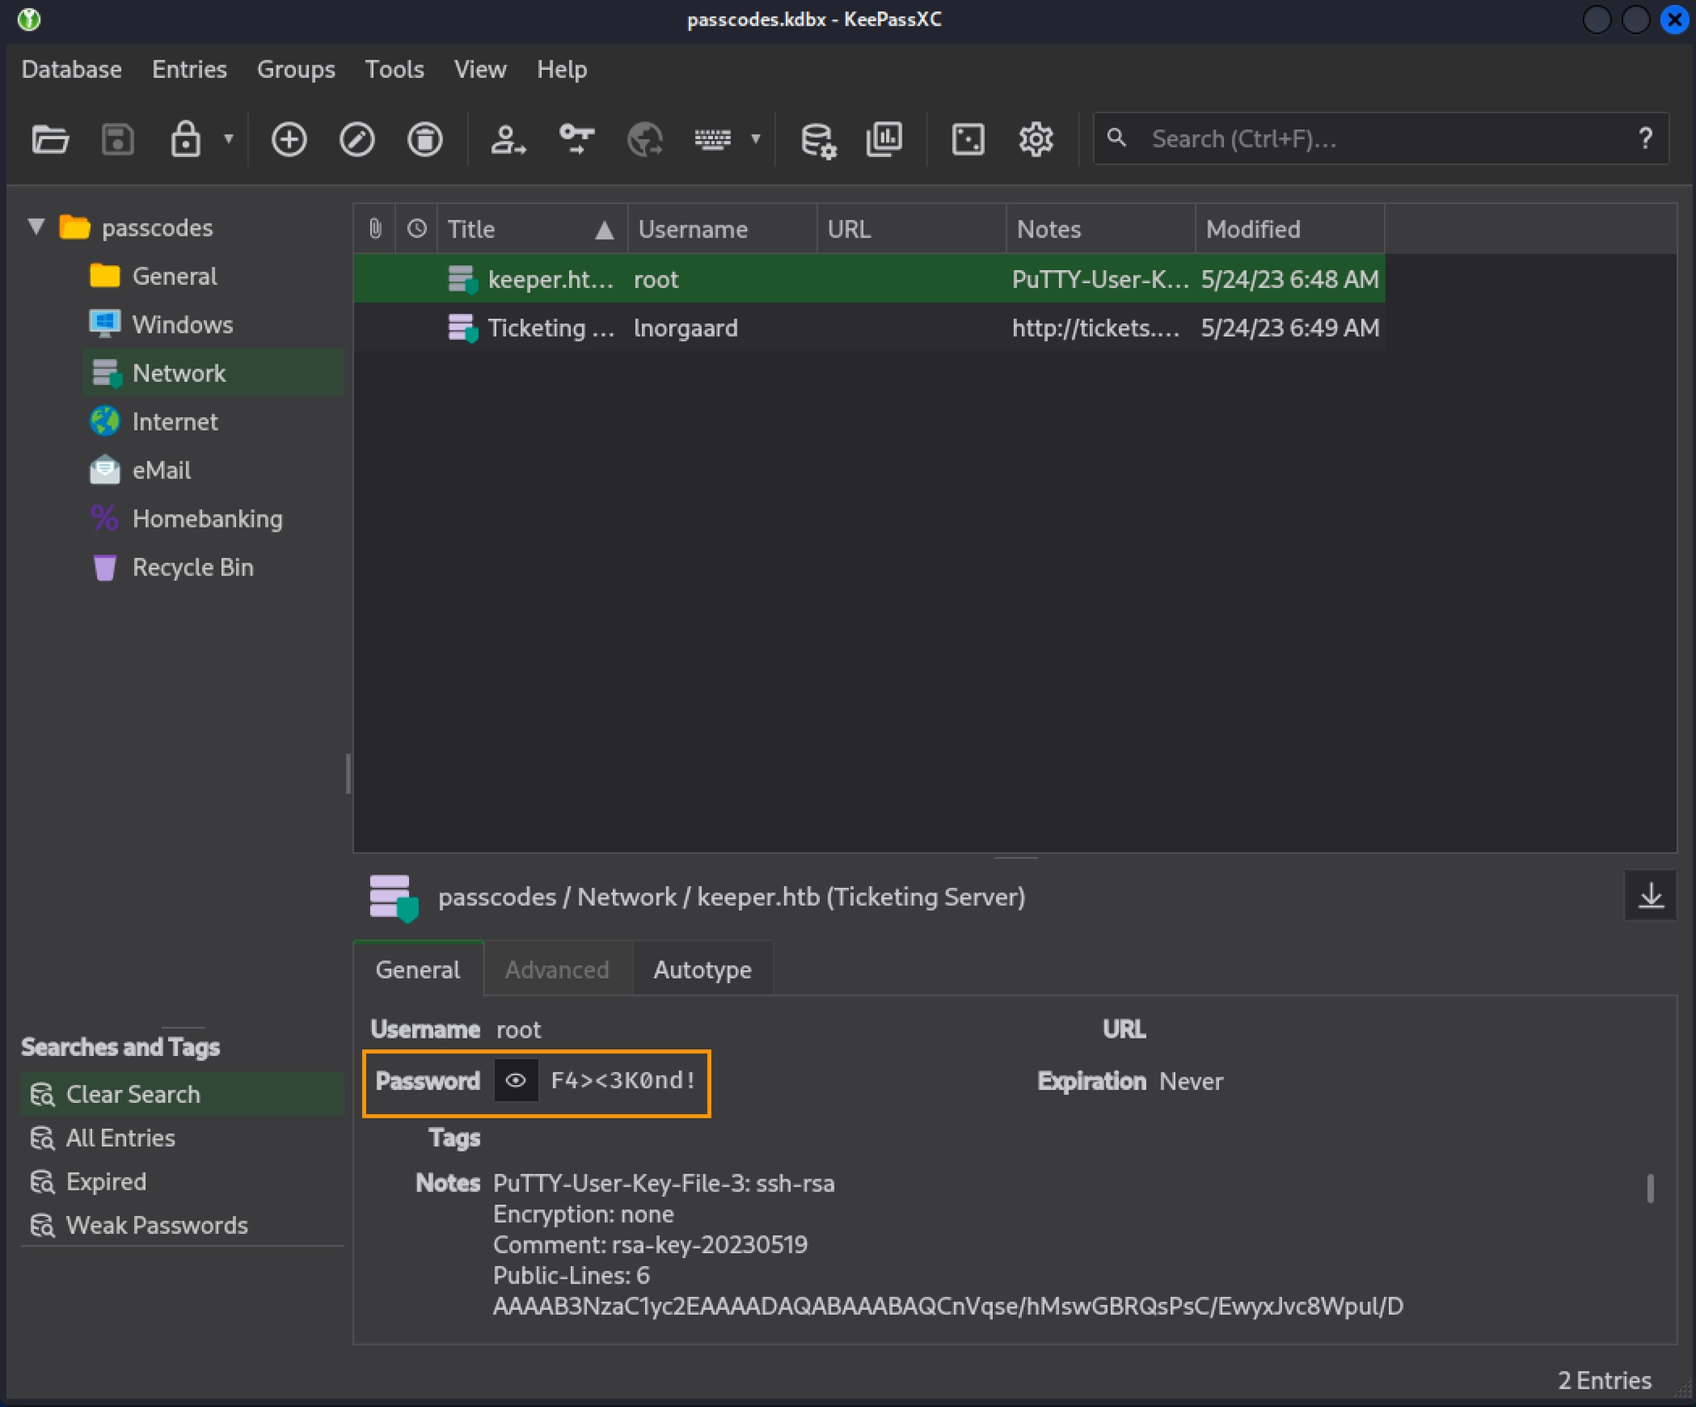This screenshot has height=1407, width=1696.
Task: Collapse the passcodes root group
Action: (36, 227)
